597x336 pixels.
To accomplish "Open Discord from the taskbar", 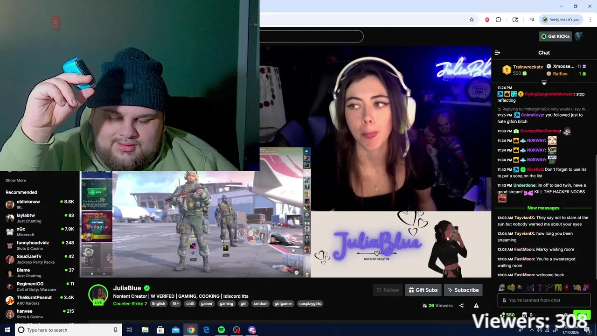I will pos(252,330).
